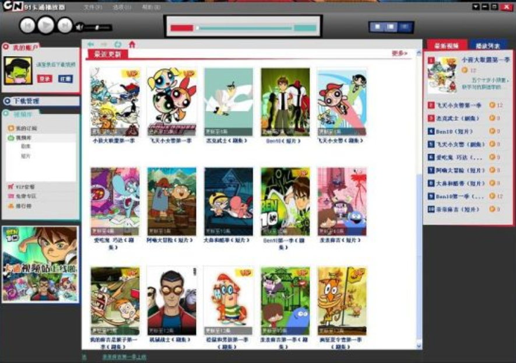Click the scrollbar up arrow of the content area
The width and height of the screenshot is (516, 363).
pyautogui.click(x=419, y=53)
